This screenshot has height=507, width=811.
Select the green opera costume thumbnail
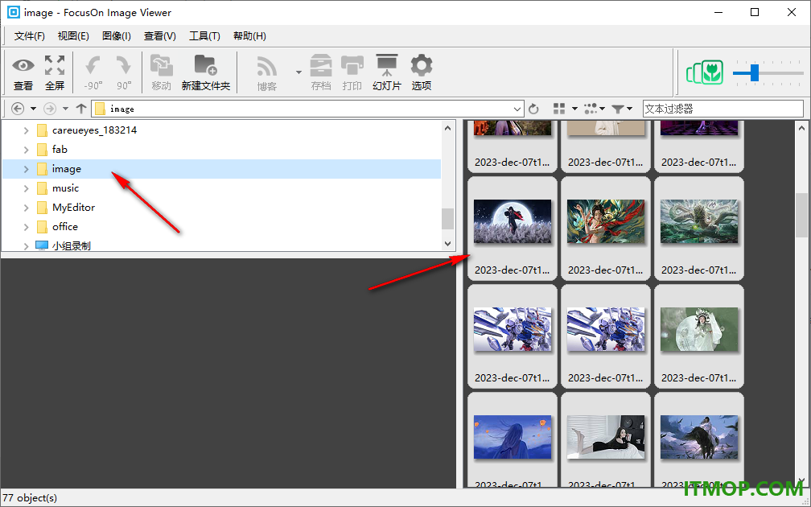click(699, 330)
